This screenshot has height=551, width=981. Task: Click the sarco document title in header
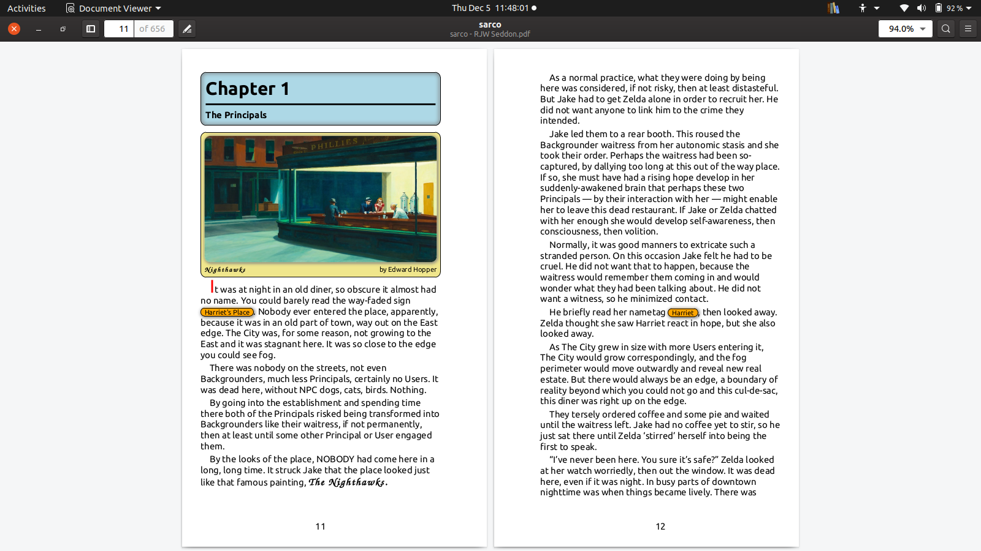point(490,24)
